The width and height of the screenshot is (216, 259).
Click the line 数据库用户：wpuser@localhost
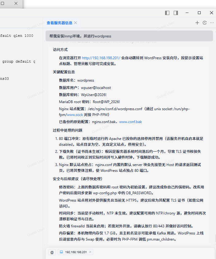pyautogui.click(x=85, y=88)
